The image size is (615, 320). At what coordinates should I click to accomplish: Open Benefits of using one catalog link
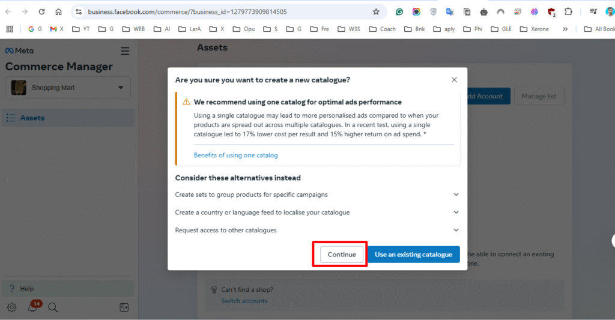click(x=235, y=155)
